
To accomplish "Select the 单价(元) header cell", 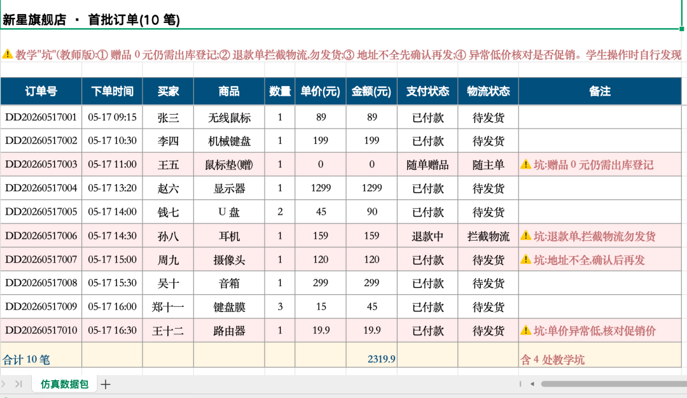I will (x=321, y=91).
